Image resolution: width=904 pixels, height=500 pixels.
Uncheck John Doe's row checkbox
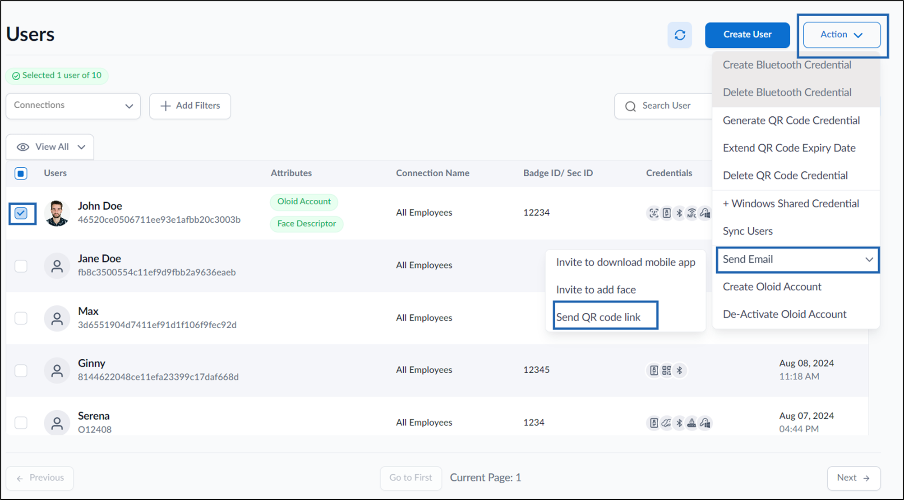coord(21,213)
